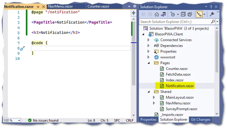Screen dimensions: 227x128
Task: Open the Pending Changes Filter clock icon
Action: click(173, 14)
